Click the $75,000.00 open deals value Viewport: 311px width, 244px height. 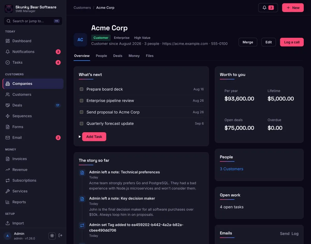click(239, 128)
